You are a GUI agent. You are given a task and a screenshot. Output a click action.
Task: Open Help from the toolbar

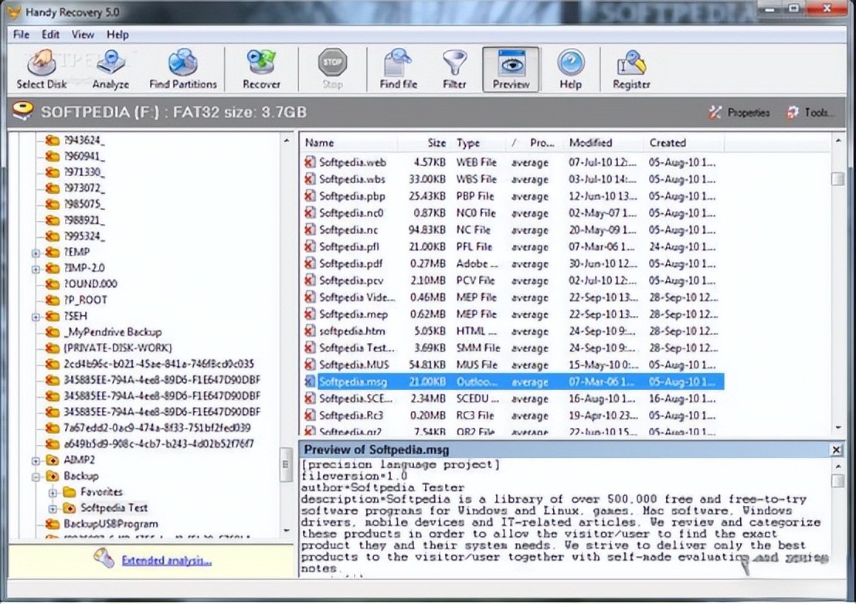570,70
